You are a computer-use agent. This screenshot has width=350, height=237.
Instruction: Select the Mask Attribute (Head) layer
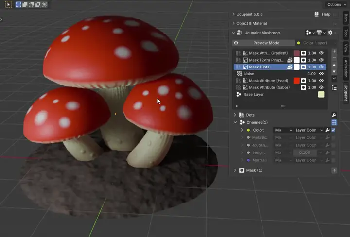(268, 81)
